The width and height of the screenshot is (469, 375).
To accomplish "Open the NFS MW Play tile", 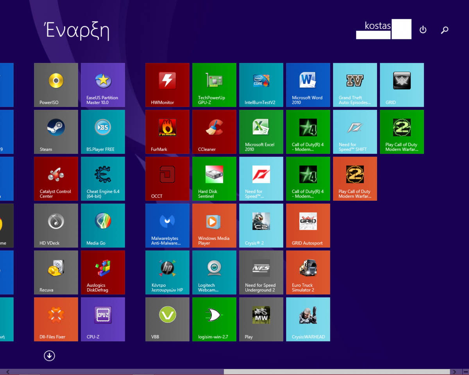I will point(261,319).
